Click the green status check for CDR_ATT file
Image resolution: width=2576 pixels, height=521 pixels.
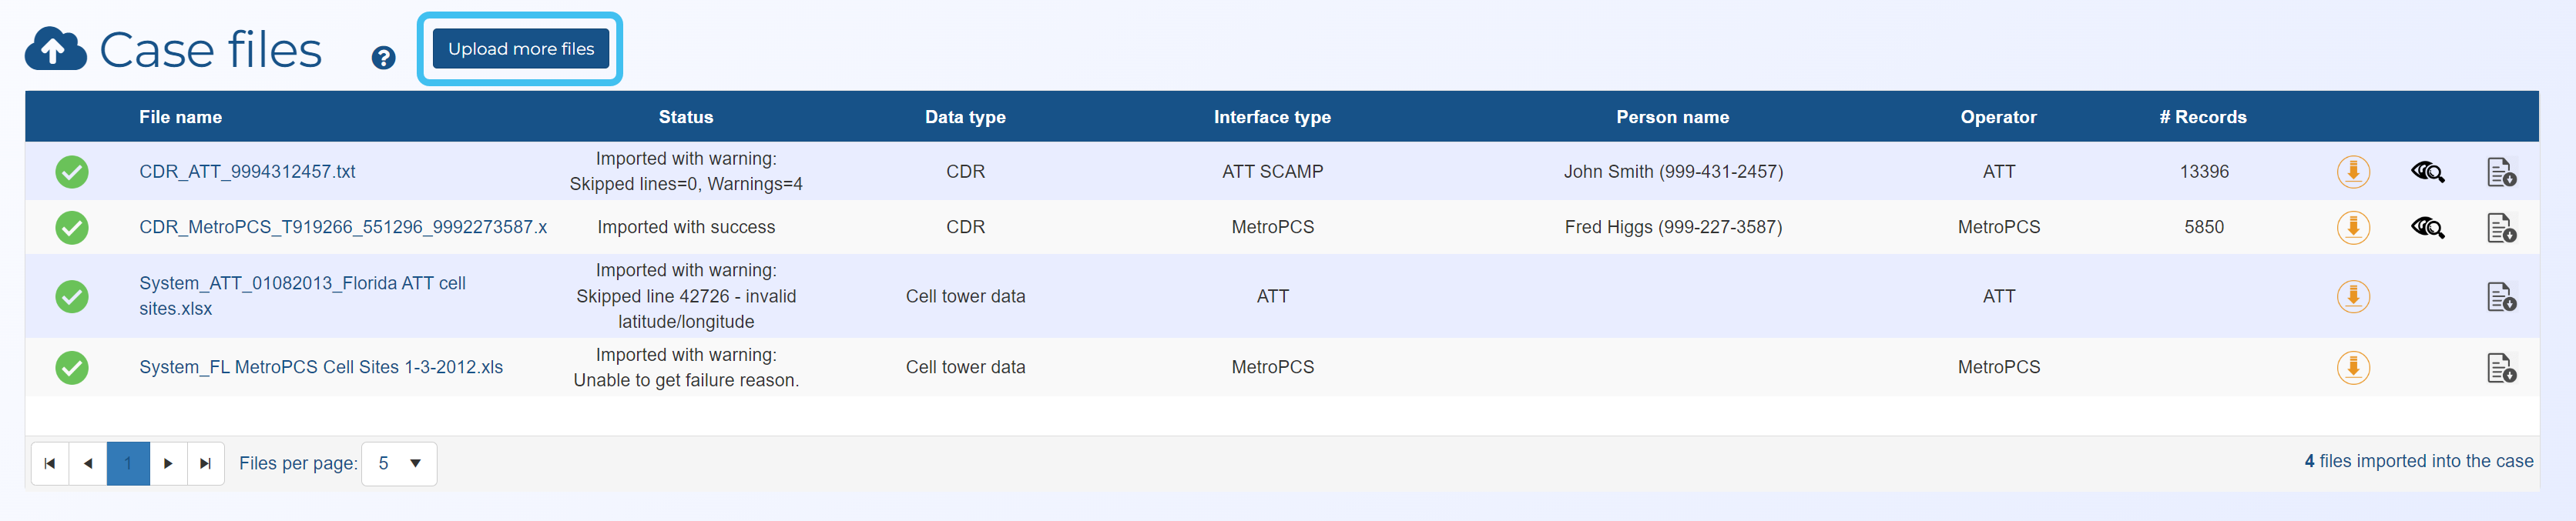tap(72, 172)
